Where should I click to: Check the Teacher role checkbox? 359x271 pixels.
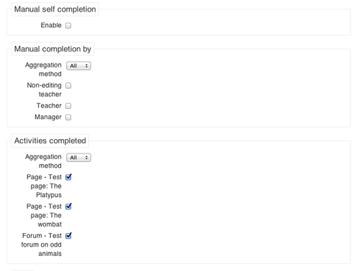(x=68, y=106)
